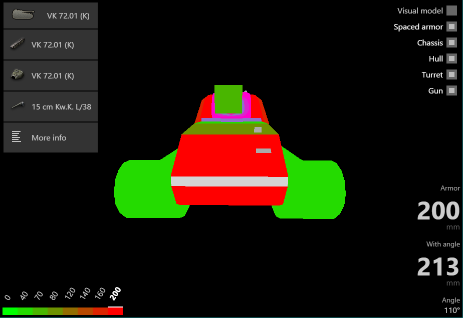Click the 160 scale label on the legend
Image resolution: width=463 pixels, height=318 pixels.
pos(100,293)
